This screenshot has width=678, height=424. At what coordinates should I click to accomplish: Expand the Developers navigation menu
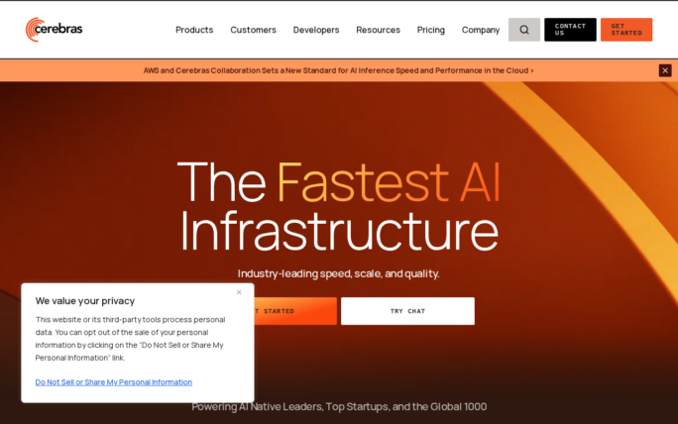[316, 30]
